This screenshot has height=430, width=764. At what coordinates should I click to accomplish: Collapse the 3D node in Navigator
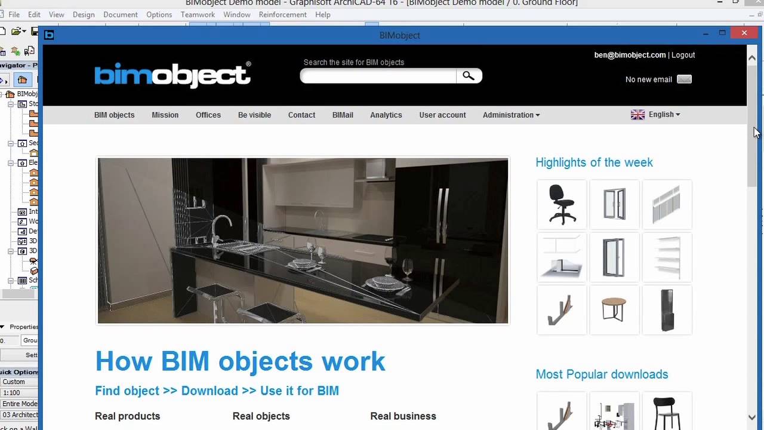11,251
